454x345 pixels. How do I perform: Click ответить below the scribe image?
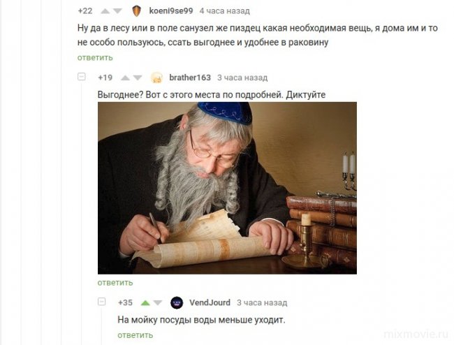[x=115, y=283]
